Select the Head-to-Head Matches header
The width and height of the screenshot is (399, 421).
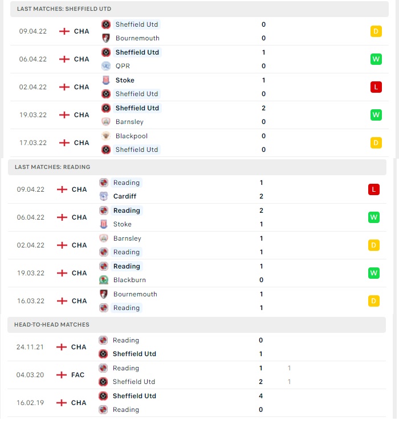197,325
